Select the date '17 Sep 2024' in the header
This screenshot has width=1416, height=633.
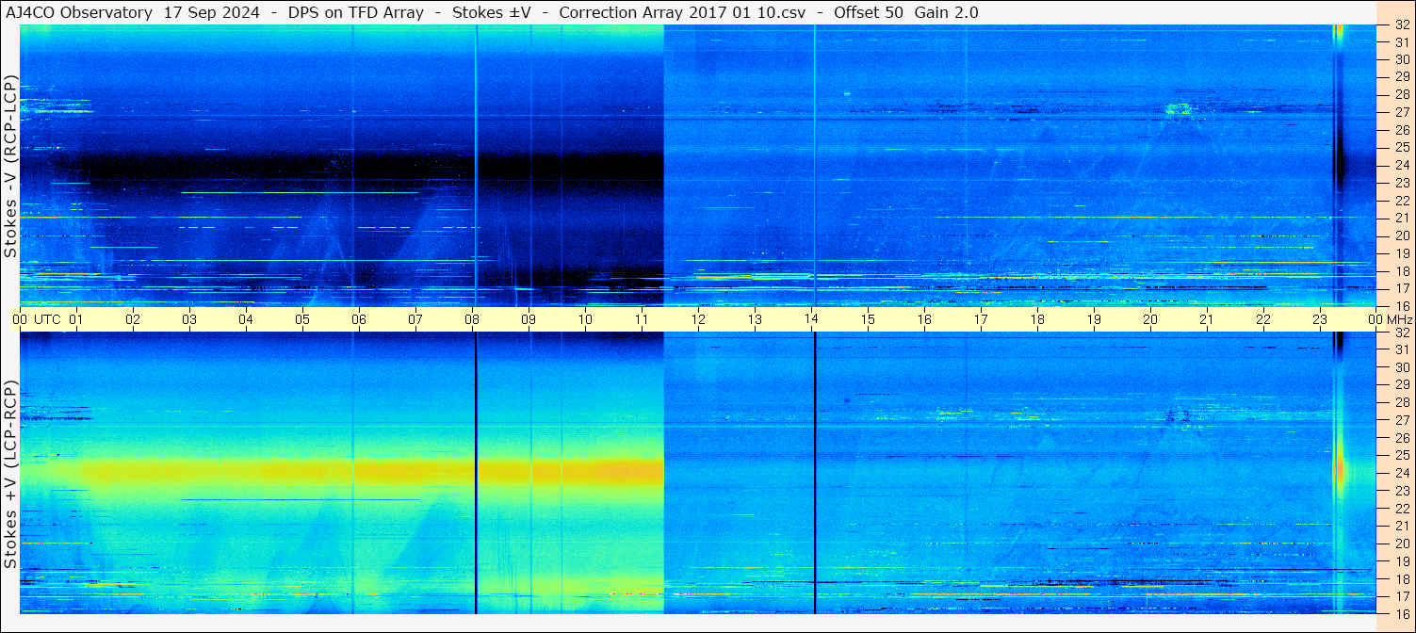[x=212, y=12]
